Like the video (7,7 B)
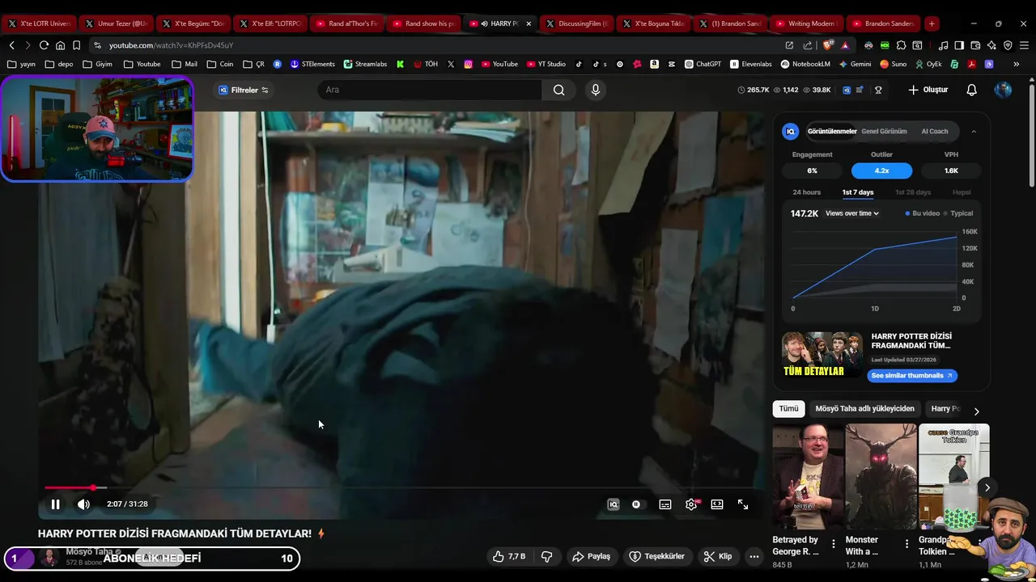This screenshot has height=582, width=1036. tap(509, 556)
